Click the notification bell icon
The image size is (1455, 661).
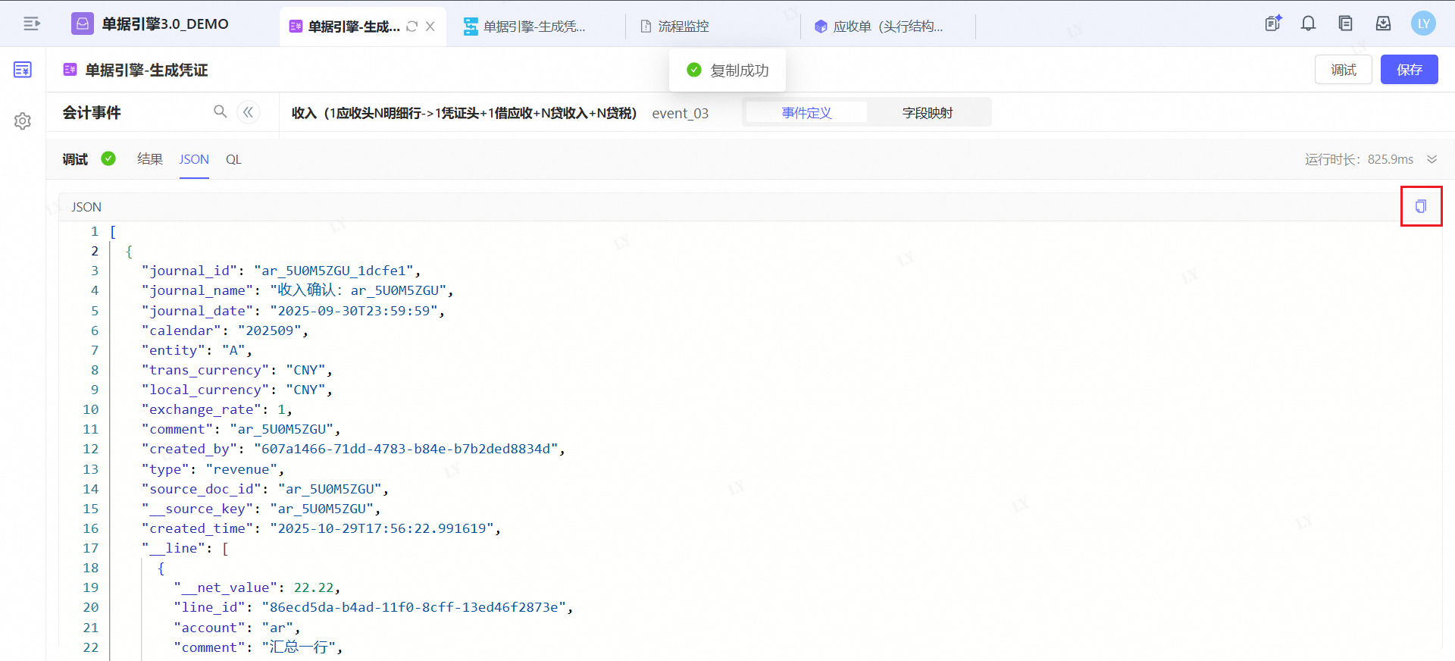pos(1308,23)
